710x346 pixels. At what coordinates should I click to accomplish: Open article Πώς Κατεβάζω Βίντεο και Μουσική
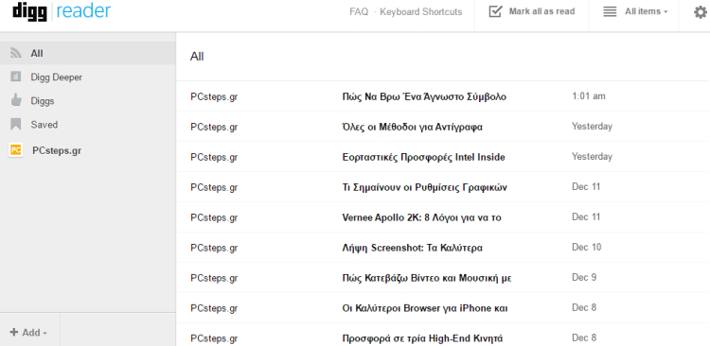[427, 278]
